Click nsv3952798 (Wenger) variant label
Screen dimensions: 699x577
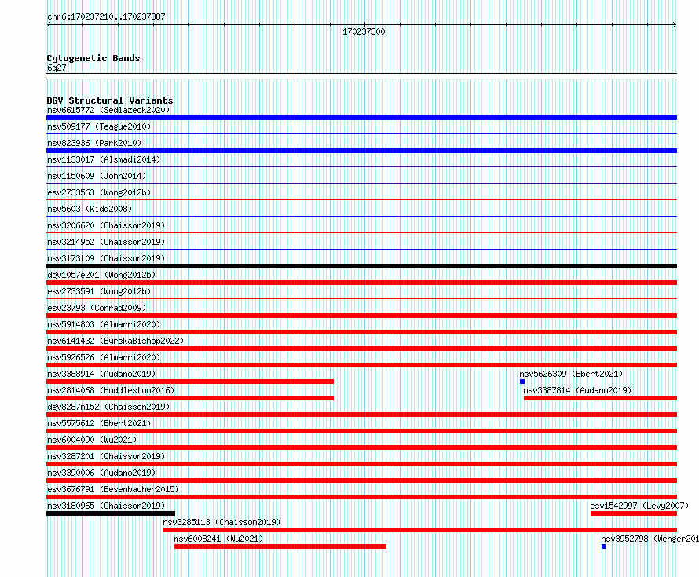pos(650,539)
